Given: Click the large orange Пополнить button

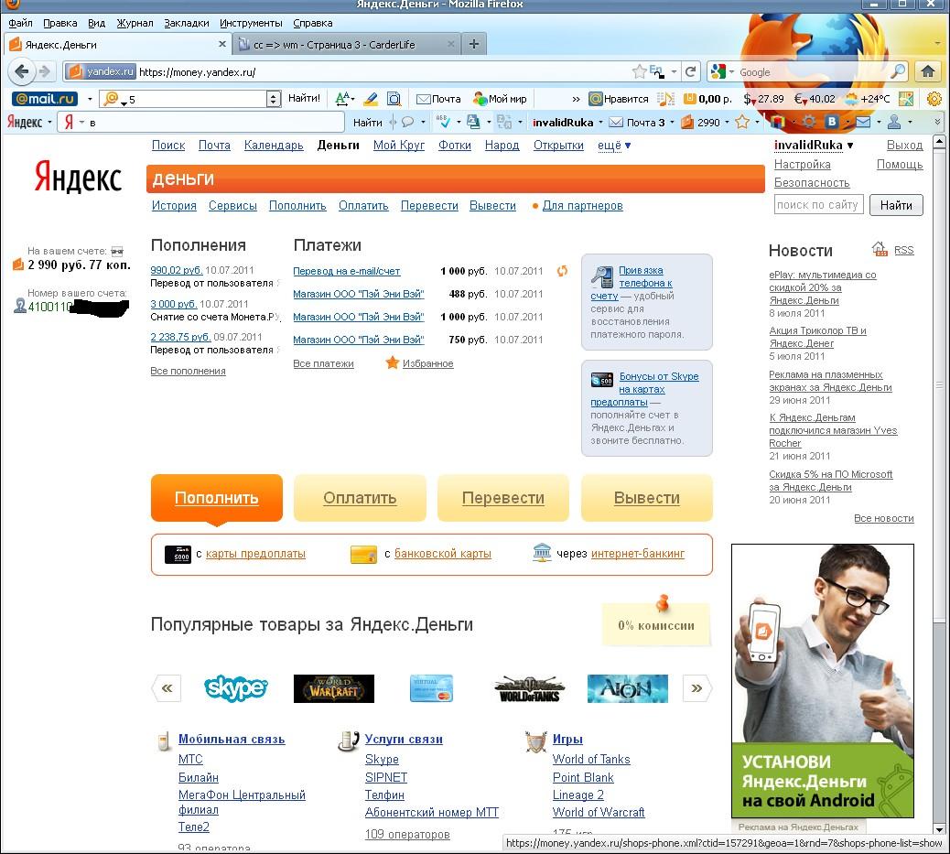Looking at the screenshot, I should click(x=216, y=498).
